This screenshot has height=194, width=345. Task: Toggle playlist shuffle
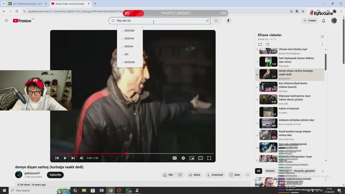[x=267, y=44]
